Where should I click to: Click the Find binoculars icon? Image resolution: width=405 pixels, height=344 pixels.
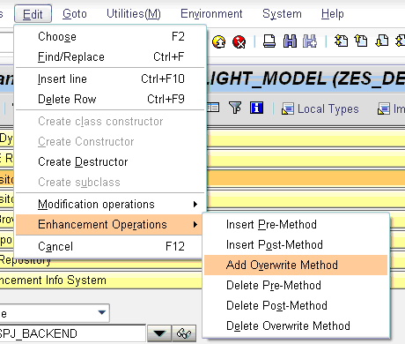coord(290,41)
